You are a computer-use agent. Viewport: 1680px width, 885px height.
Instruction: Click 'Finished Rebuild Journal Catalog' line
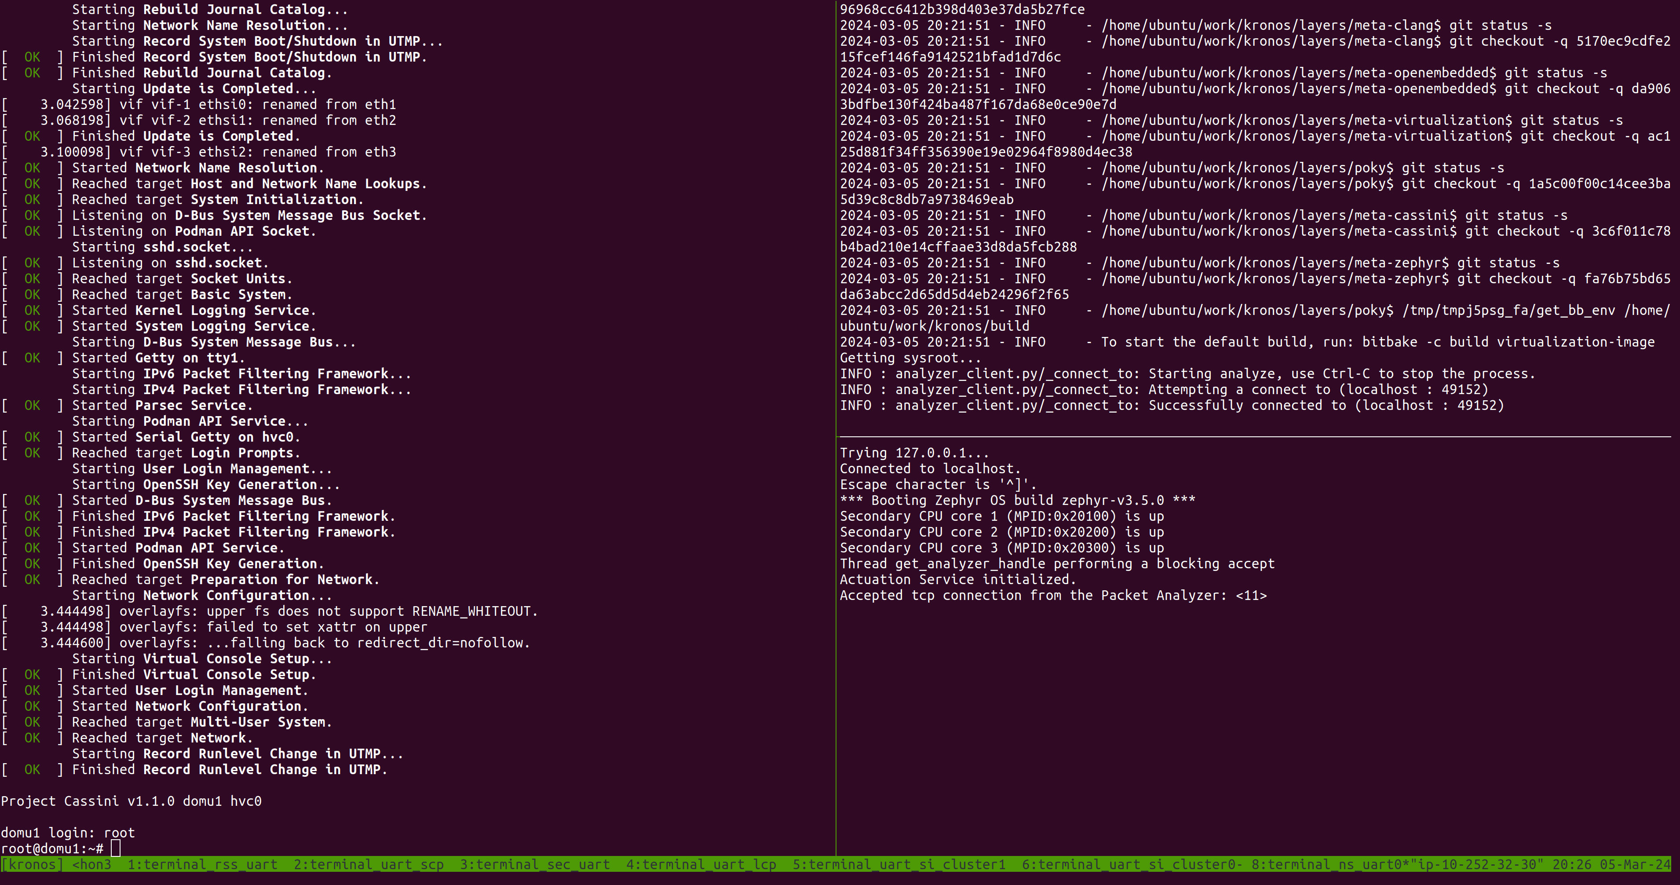coord(166,73)
